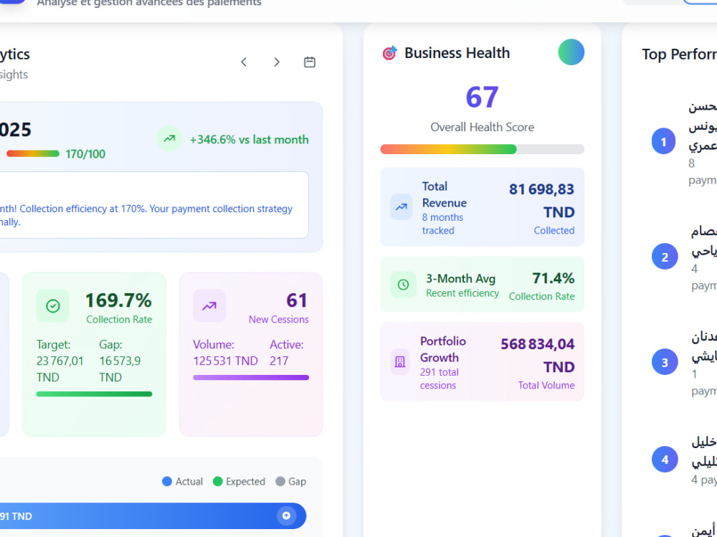Click the blue Actual amount bar
Image resolution: width=717 pixels, height=537 pixels.
(x=153, y=516)
